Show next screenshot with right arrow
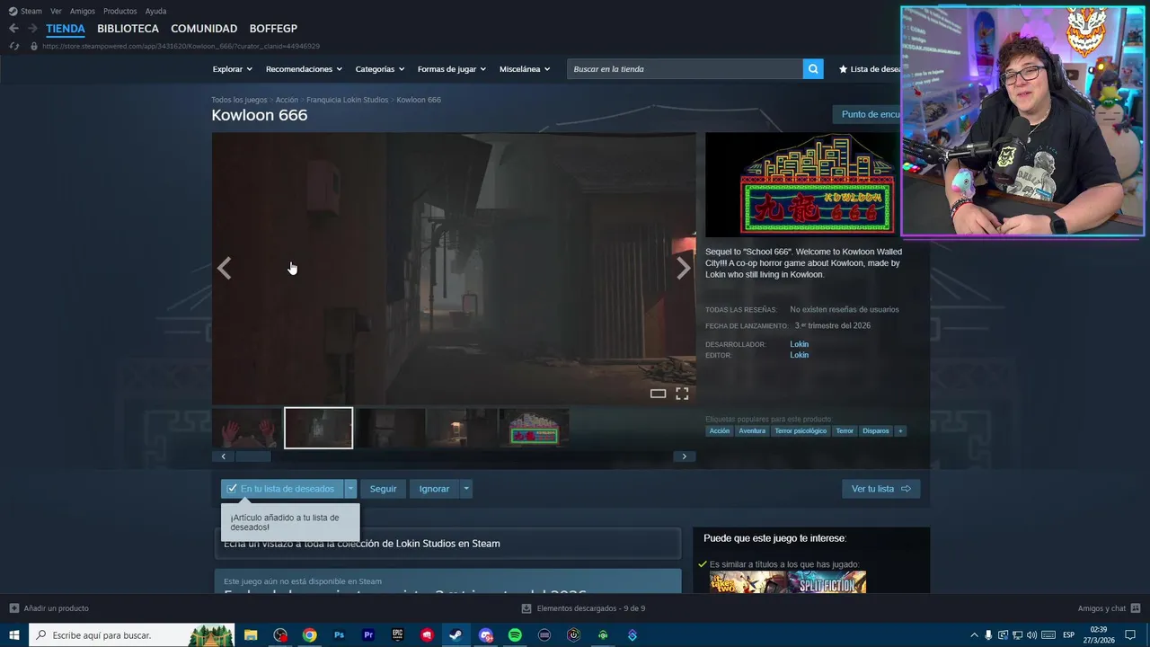The image size is (1150, 647). click(x=684, y=269)
